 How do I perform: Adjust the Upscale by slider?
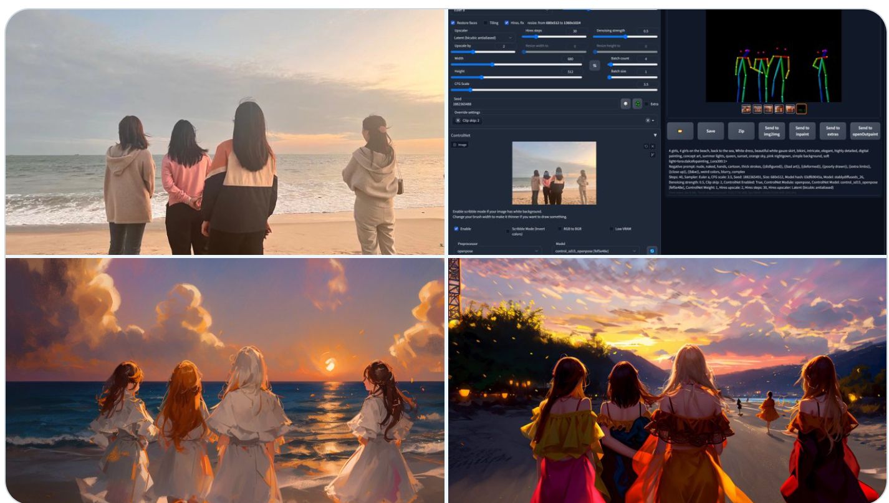484,52
